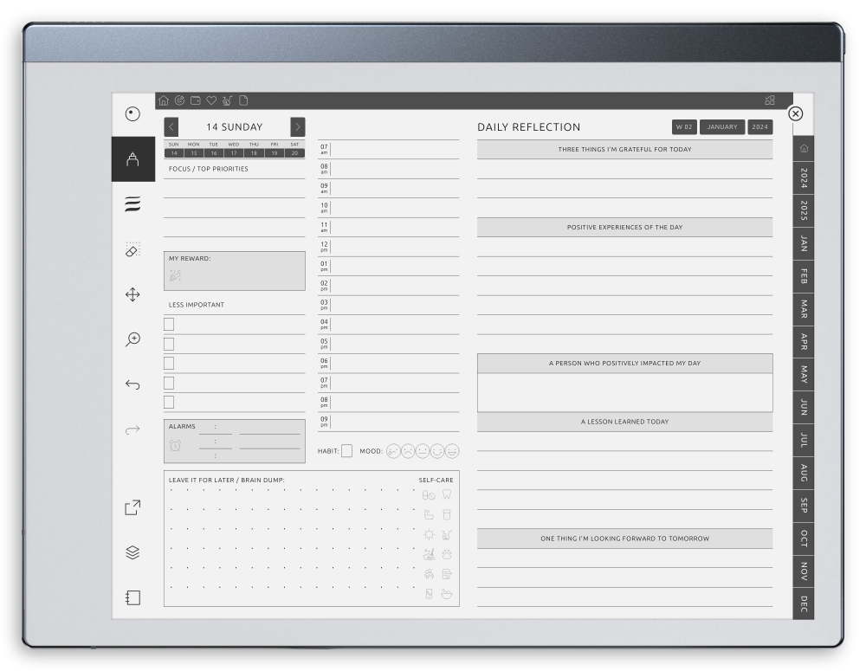Check the last Less Important checkbox
This screenshot has width=866, height=671.
point(169,402)
